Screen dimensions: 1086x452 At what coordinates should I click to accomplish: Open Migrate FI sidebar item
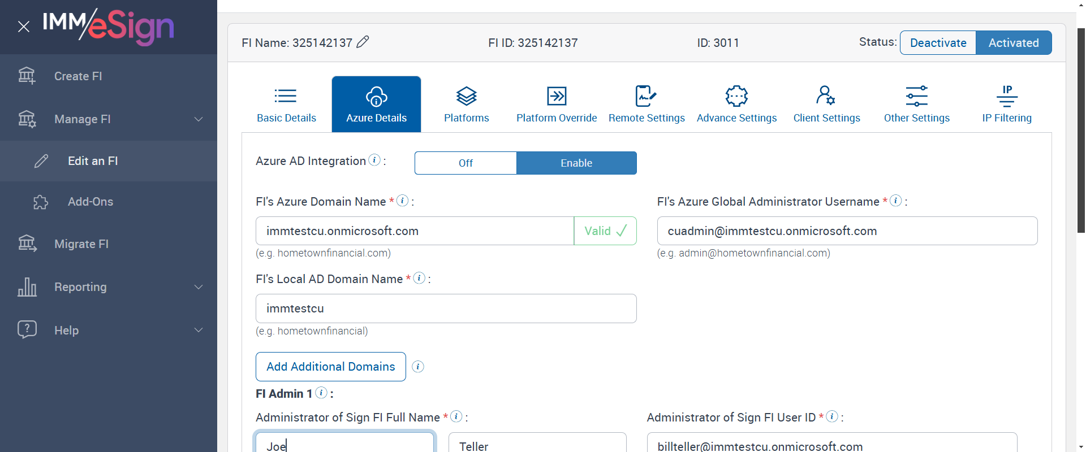[109, 244]
